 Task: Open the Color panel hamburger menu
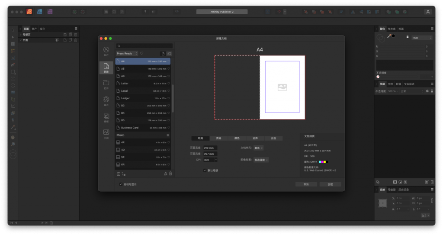coord(432,29)
